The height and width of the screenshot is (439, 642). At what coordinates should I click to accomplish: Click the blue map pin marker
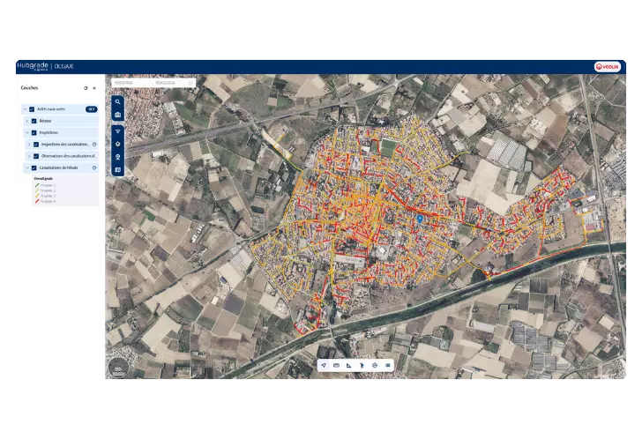pyautogui.click(x=420, y=219)
